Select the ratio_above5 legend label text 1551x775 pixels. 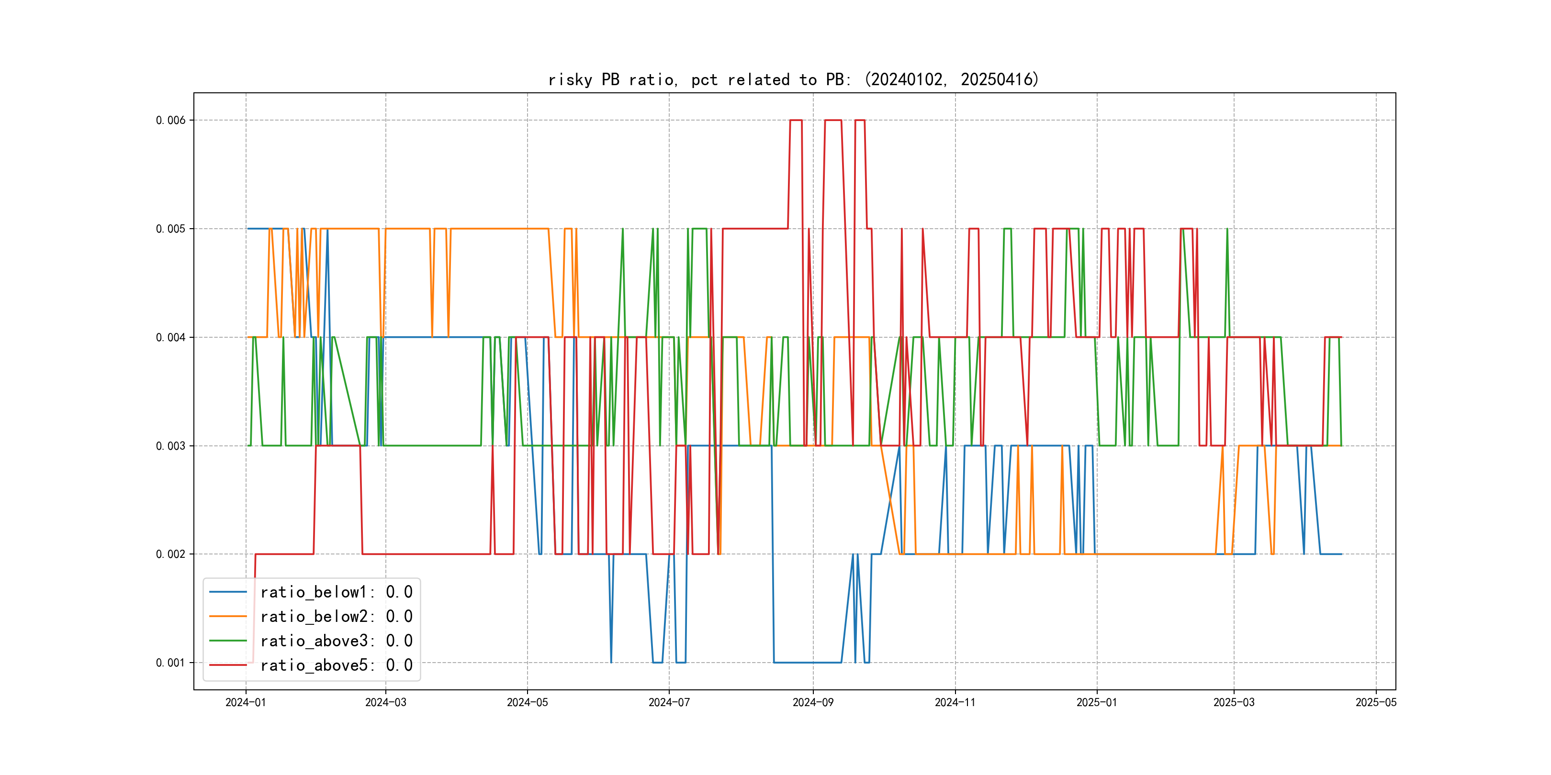pyautogui.click(x=336, y=665)
